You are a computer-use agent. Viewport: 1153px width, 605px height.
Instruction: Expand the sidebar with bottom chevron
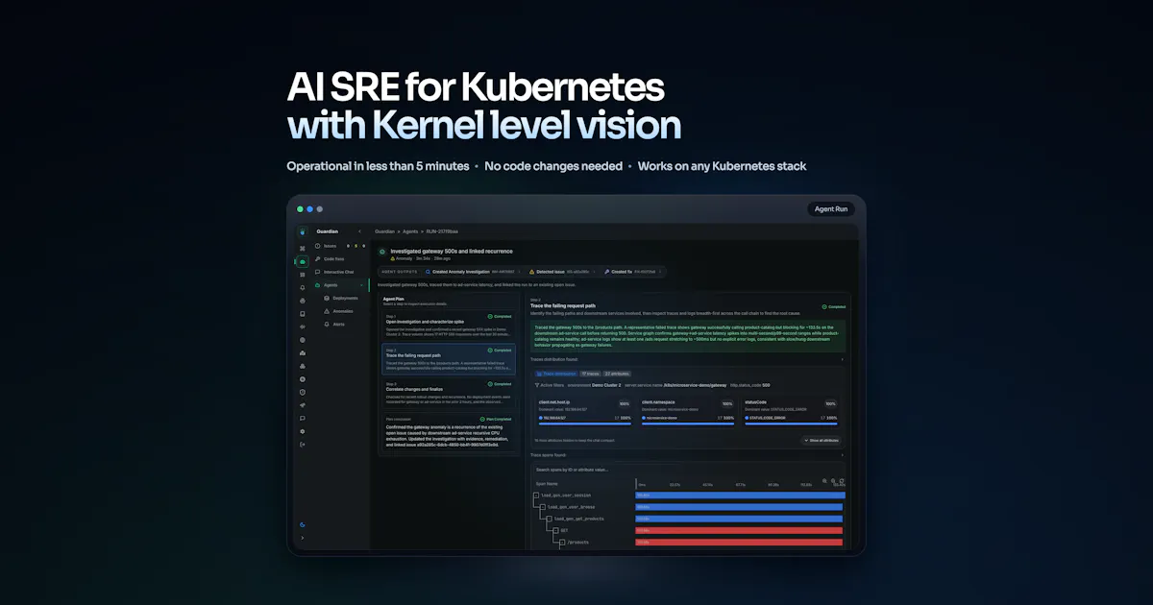[303, 538]
